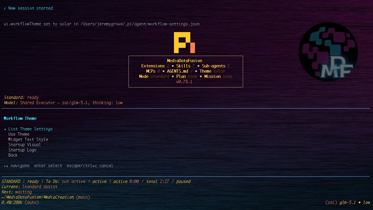Click the MCPs 0 entry
This screenshot has height=210, width=373.
pos(153,71)
